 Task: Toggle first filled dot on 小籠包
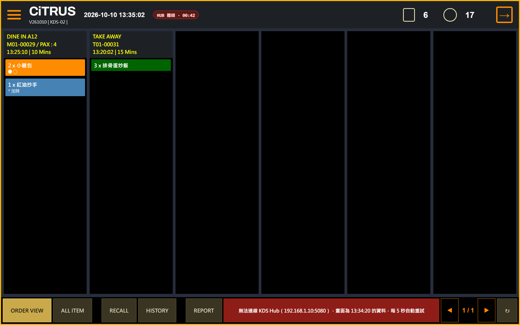click(x=10, y=72)
